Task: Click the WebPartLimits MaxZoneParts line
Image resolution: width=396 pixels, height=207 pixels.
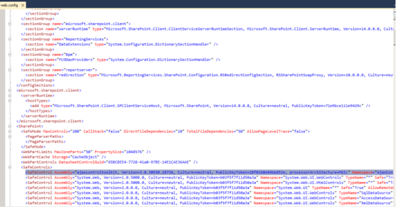Action: point(86,152)
